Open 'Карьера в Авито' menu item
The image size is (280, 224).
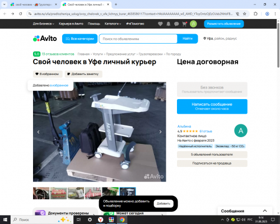click(x=71, y=24)
